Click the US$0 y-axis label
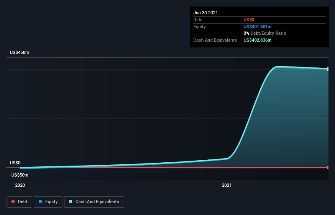 tap(15, 163)
